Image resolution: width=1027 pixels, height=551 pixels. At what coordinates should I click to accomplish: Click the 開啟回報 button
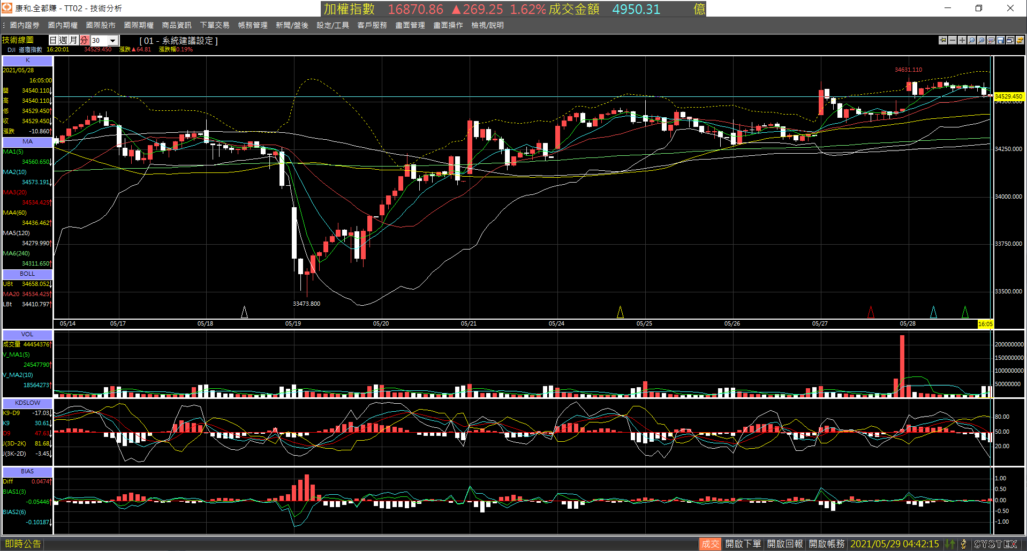point(785,544)
